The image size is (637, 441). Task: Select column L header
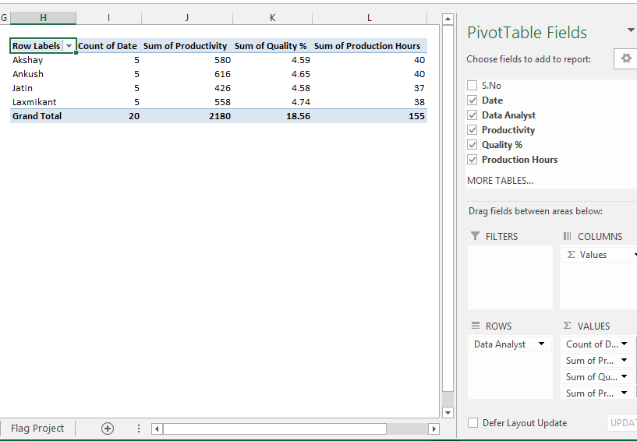[370, 17]
